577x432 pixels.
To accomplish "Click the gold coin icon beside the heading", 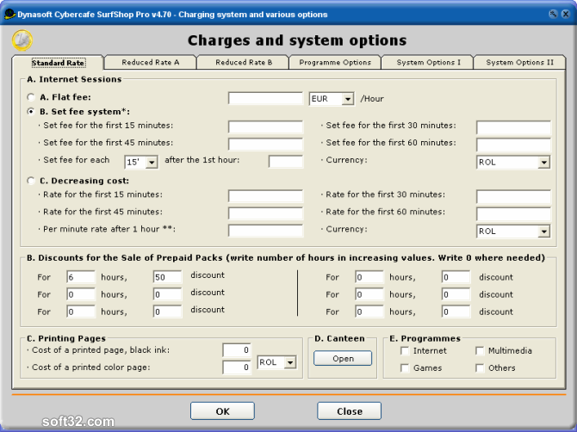I will pos(22,40).
